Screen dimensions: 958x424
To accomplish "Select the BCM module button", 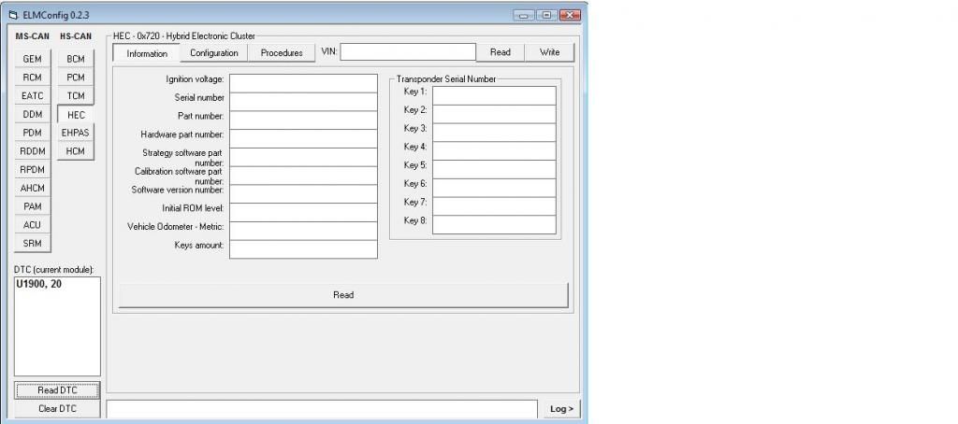I will [76, 59].
